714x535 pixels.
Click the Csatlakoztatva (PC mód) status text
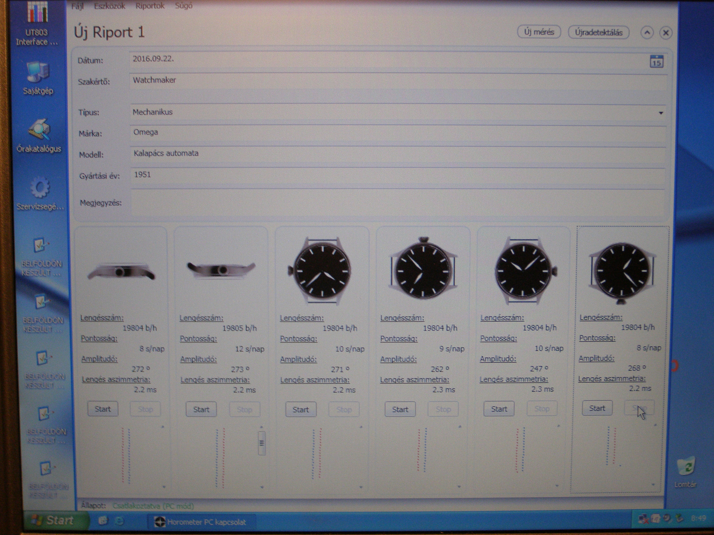(x=153, y=506)
